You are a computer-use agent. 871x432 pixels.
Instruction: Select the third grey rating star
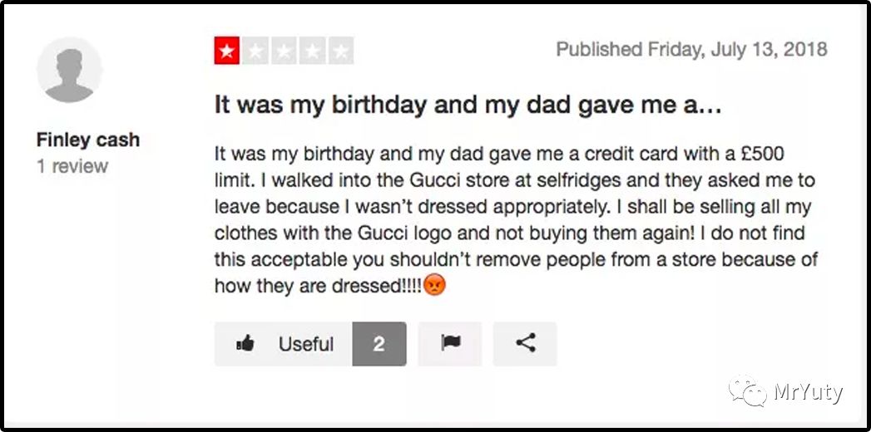click(x=284, y=52)
